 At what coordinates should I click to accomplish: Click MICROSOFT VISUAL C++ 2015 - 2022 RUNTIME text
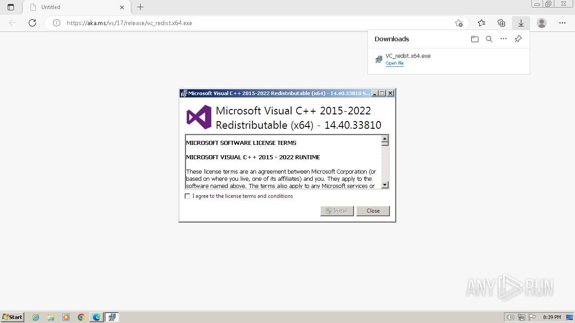(x=253, y=157)
